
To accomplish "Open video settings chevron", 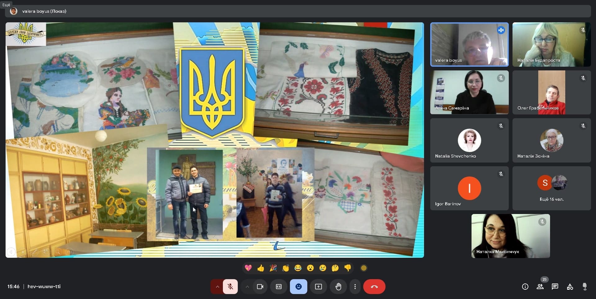I will point(247,287).
